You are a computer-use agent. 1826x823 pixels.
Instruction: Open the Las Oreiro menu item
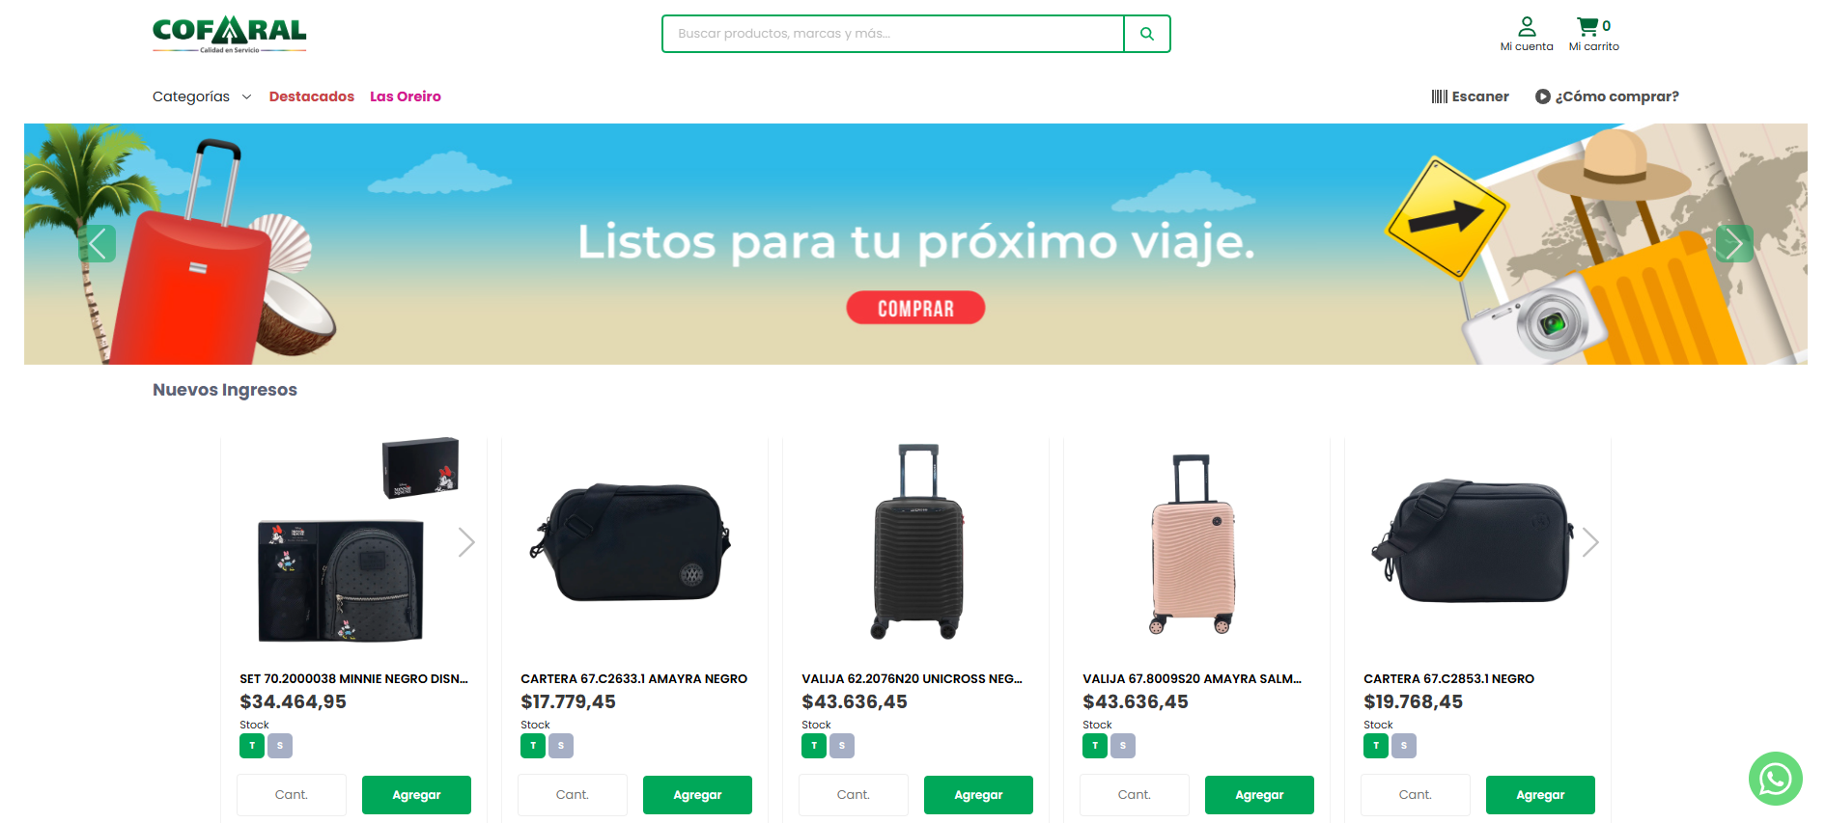click(x=406, y=96)
